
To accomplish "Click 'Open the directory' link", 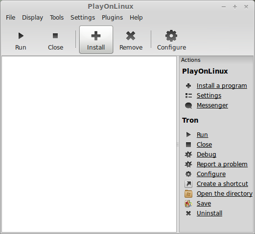I will pyautogui.click(x=225, y=194).
